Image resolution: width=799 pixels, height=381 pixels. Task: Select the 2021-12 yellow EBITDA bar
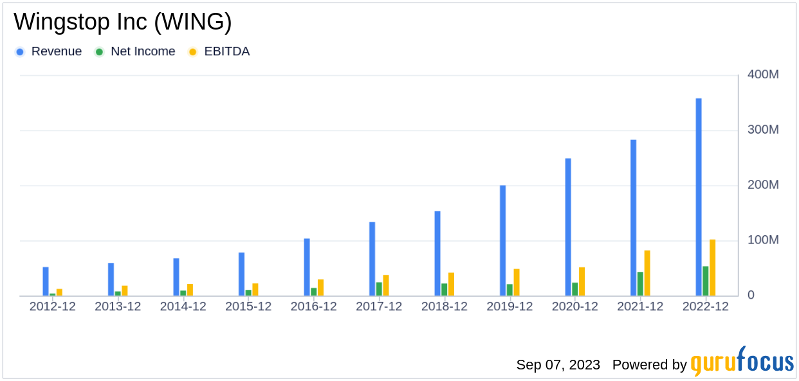pyautogui.click(x=647, y=273)
